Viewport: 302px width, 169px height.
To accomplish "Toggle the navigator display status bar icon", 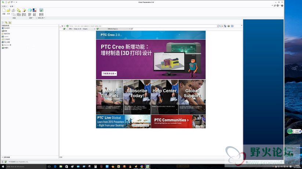I will tap(3, 162).
